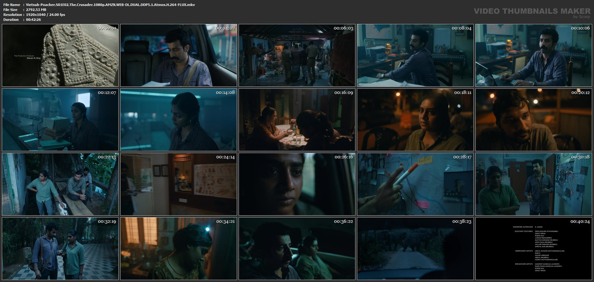The width and height of the screenshot is (594, 282).
Task: Click the Duration label
Action: click(x=11, y=20)
